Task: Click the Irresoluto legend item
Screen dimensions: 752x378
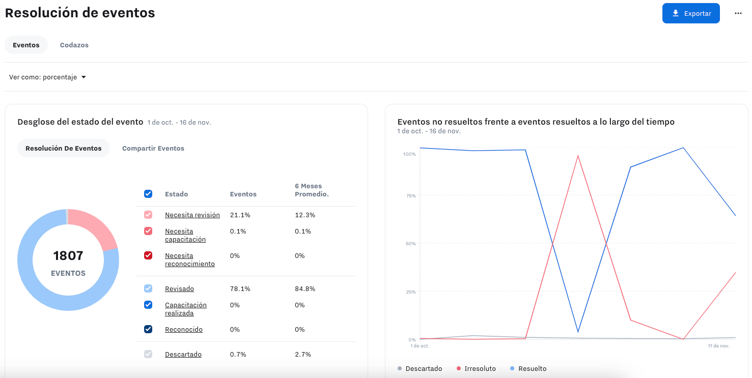Action: pos(476,368)
